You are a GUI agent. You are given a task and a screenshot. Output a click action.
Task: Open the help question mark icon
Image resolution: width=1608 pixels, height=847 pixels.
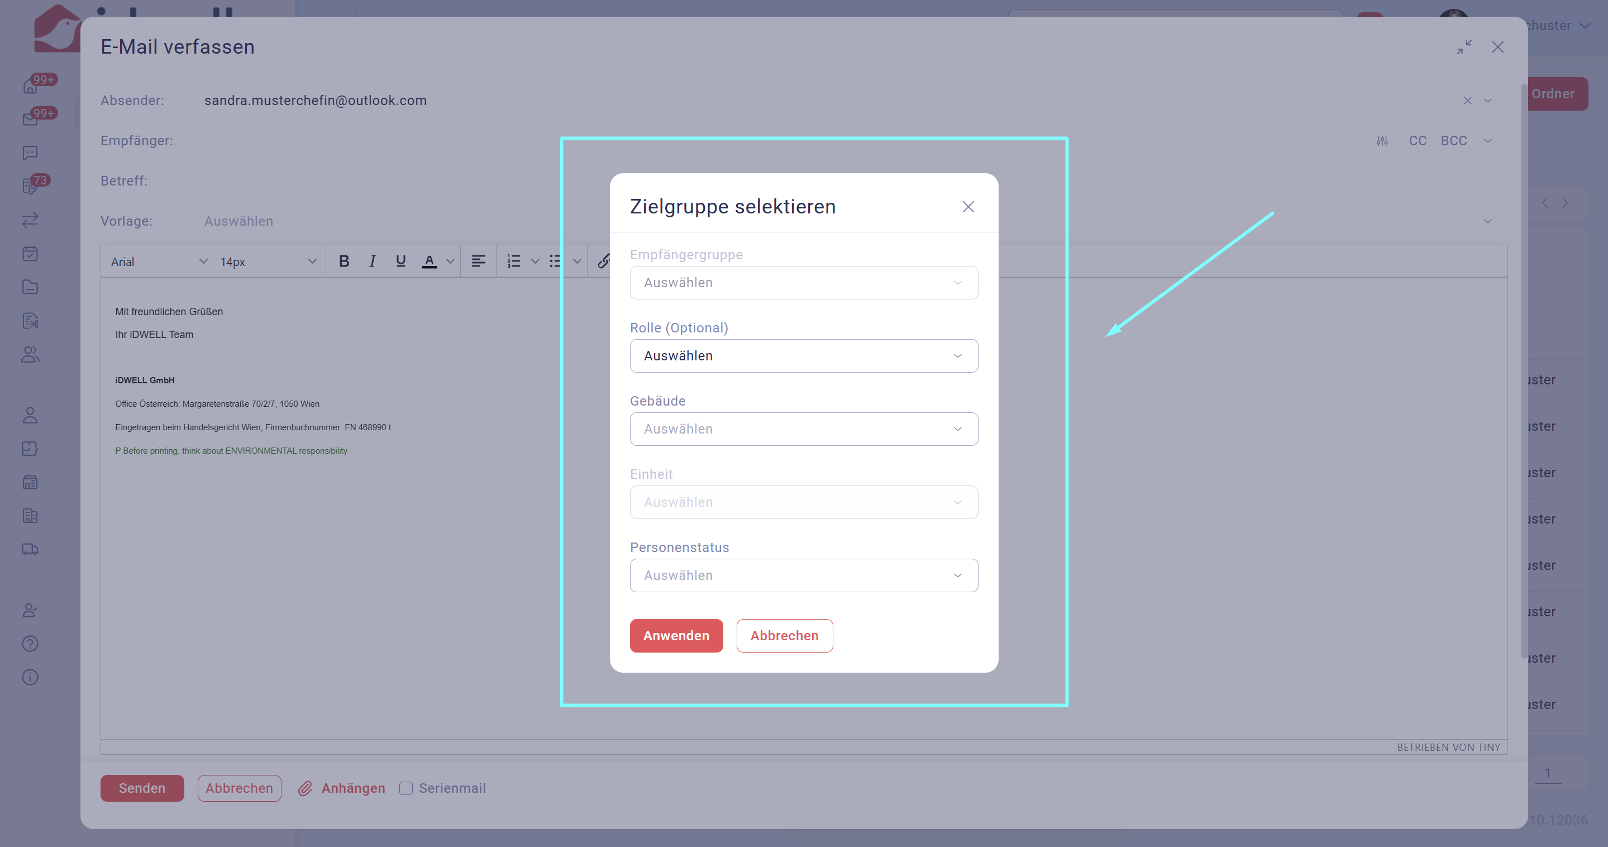[x=30, y=644]
